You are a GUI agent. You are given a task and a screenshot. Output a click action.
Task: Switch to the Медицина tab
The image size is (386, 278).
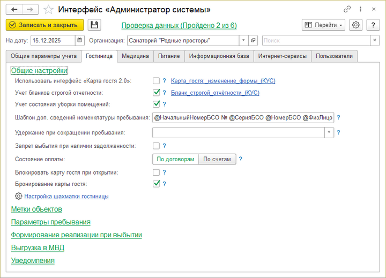click(x=135, y=56)
